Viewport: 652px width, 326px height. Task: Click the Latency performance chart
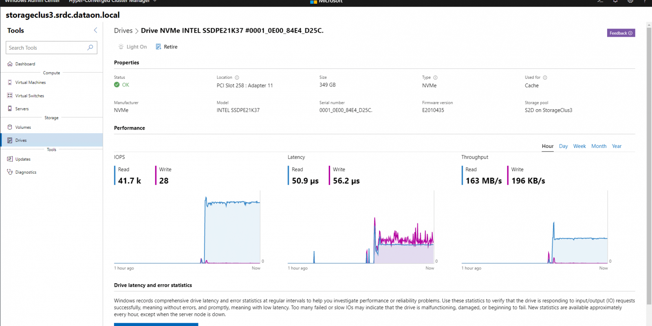point(361,227)
